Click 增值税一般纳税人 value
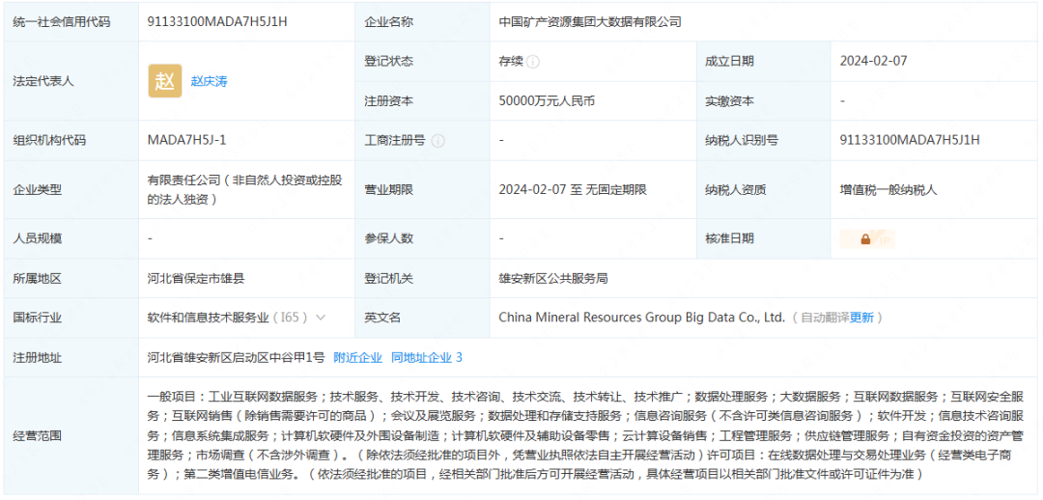This screenshot has height=500, width=1043. 888,190
